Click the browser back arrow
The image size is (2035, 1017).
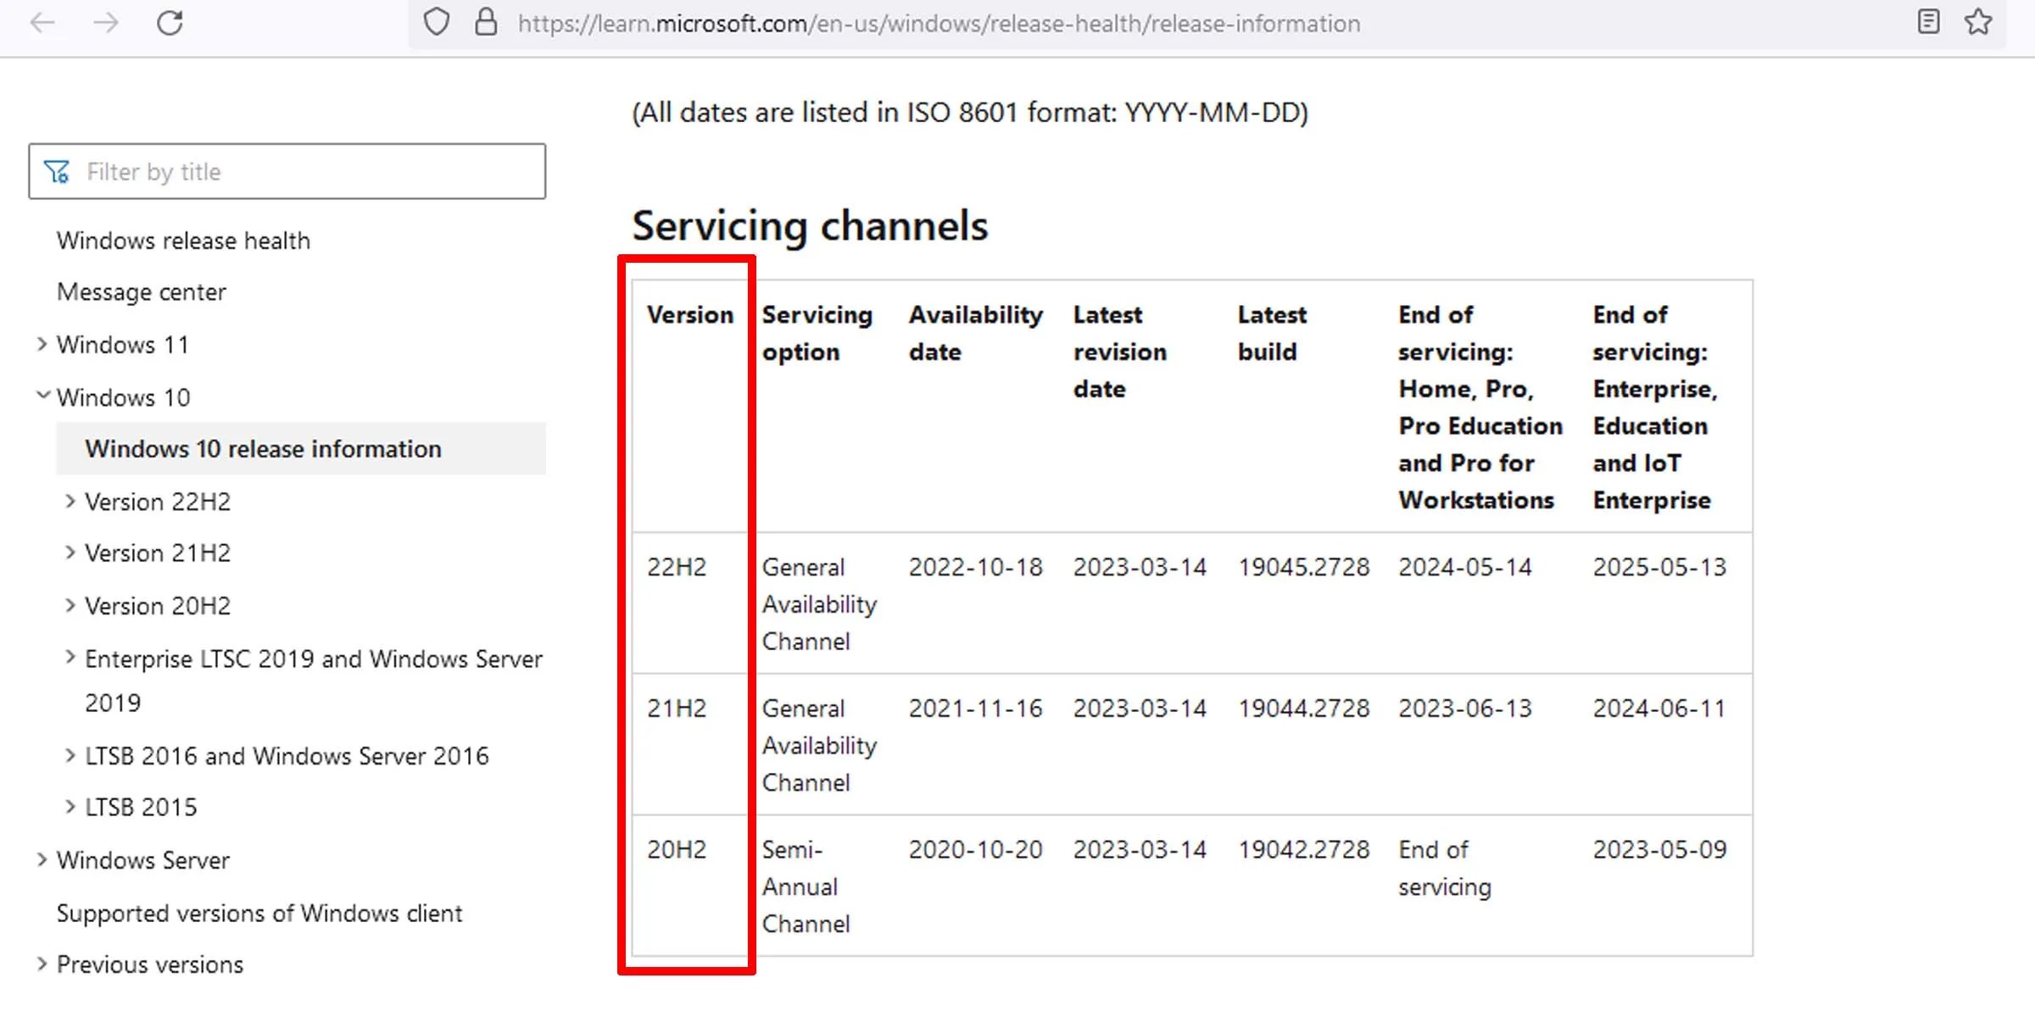point(42,23)
